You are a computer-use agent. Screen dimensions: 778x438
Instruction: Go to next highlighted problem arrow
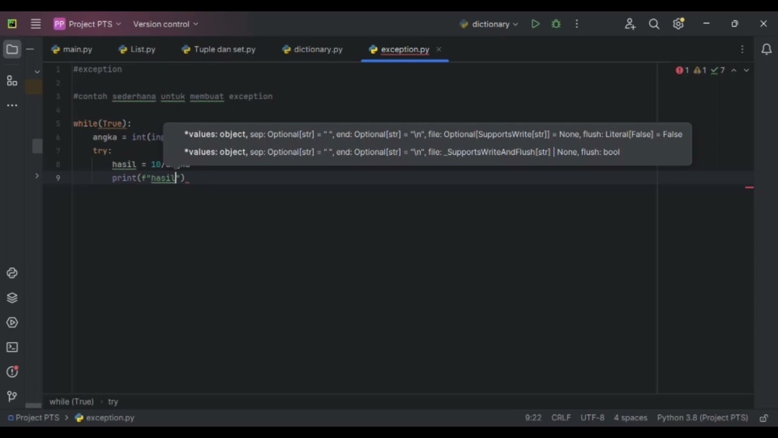(x=746, y=70)
